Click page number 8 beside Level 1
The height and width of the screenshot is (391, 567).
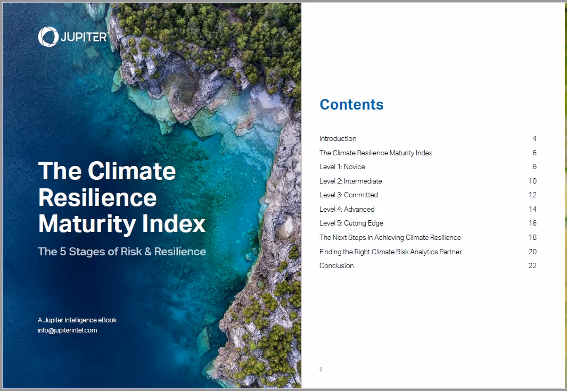coord(535,167)
